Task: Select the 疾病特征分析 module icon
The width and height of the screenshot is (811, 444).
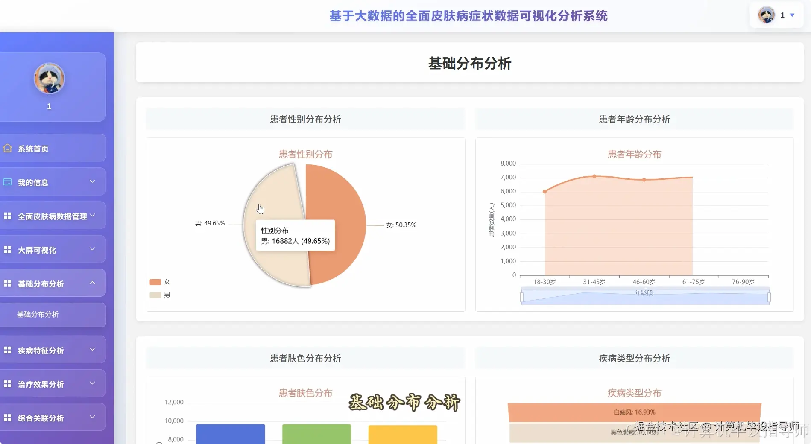Action: coord(7,350)
